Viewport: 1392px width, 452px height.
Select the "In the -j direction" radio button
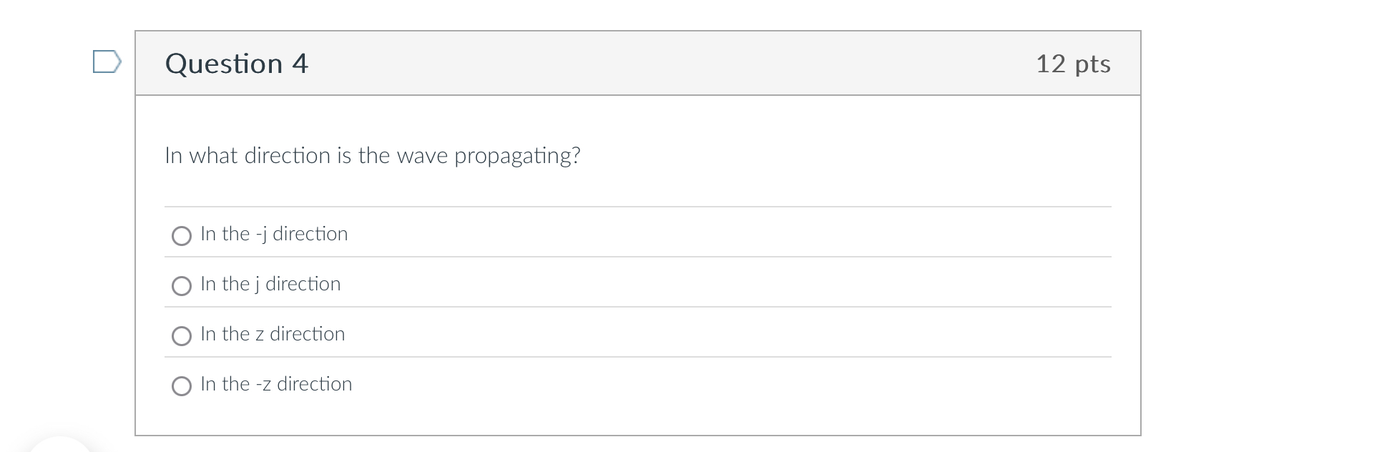pyautogui.click(x=182, y=236)
